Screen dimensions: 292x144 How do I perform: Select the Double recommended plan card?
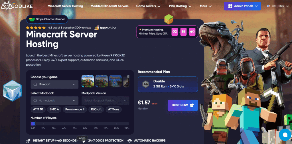point(168,84)
